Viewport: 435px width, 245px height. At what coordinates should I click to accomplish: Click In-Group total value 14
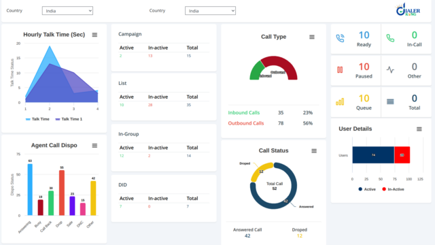[189, 156]
